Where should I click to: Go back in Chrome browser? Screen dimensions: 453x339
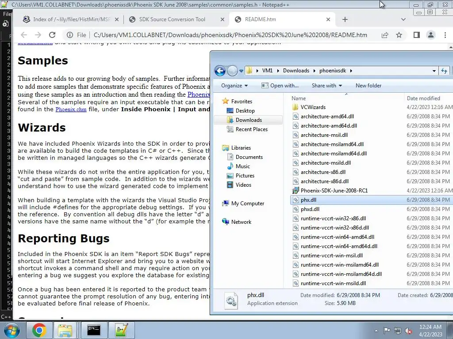pyautogui.click(x=24, y=35)
